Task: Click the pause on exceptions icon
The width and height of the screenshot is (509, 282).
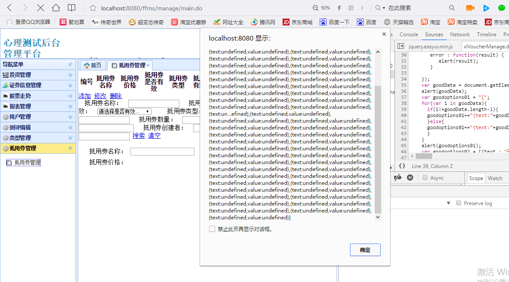Action: (x=410, y=177)
